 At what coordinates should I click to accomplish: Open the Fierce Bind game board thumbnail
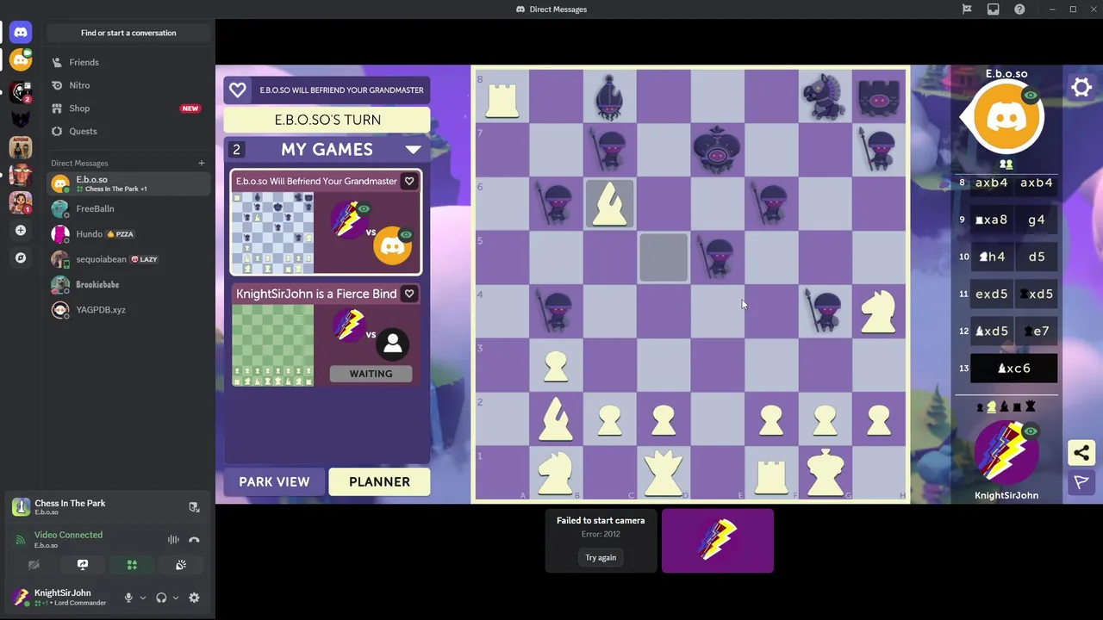(272, 345)
